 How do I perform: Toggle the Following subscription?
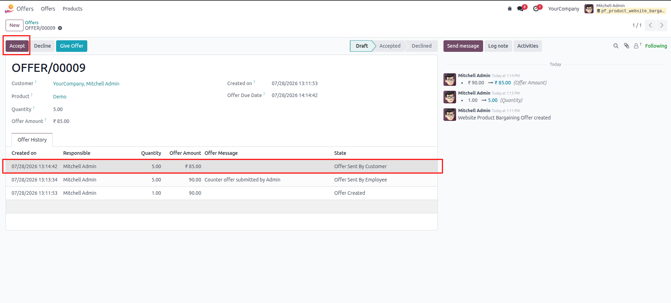[x=656, y=46]
